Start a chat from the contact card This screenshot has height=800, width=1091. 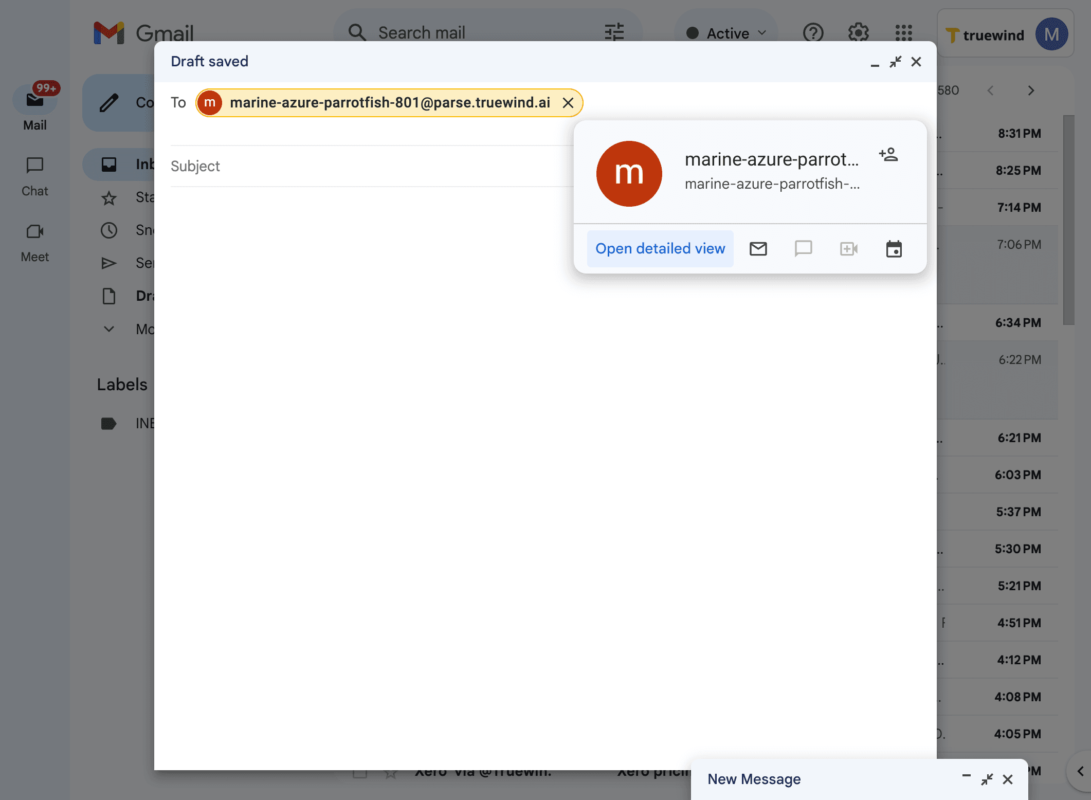coord(803,248)
